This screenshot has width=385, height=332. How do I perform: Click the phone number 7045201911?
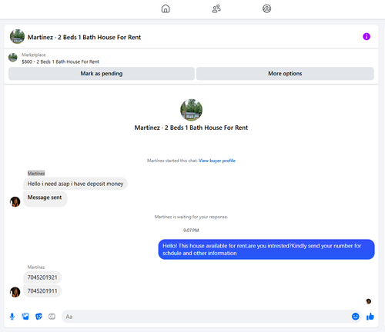coord(42,291)
